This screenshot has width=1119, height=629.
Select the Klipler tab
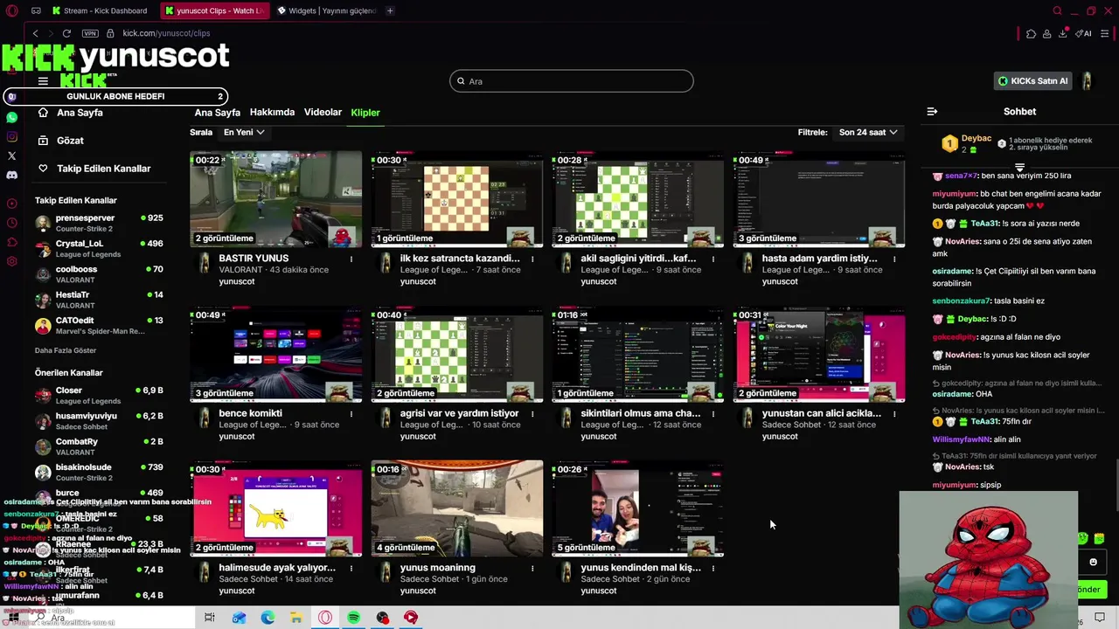[x=365, y=113]
